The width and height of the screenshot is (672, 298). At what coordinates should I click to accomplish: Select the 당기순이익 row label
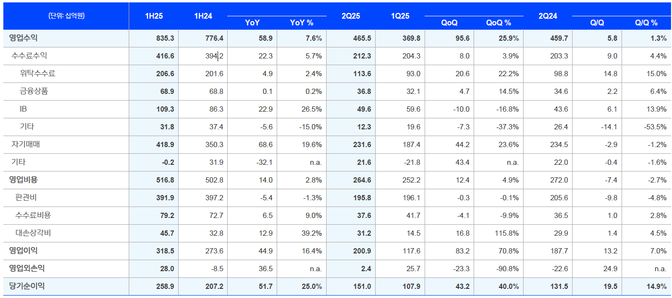27,286
